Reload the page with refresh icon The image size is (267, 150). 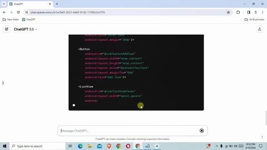[18, 12]
